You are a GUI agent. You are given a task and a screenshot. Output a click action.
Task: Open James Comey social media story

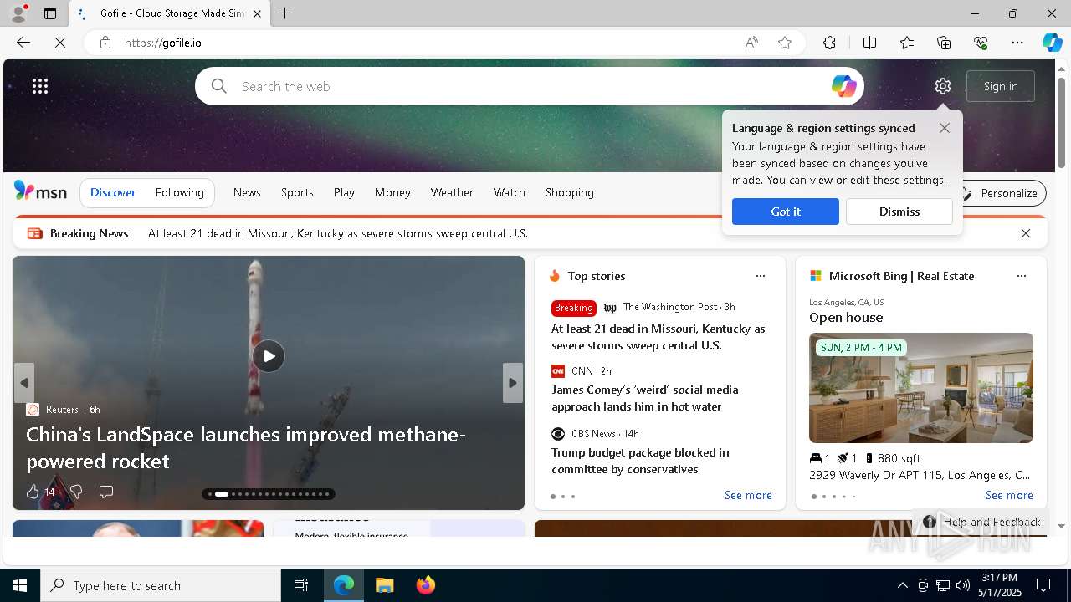pos(644,398)
